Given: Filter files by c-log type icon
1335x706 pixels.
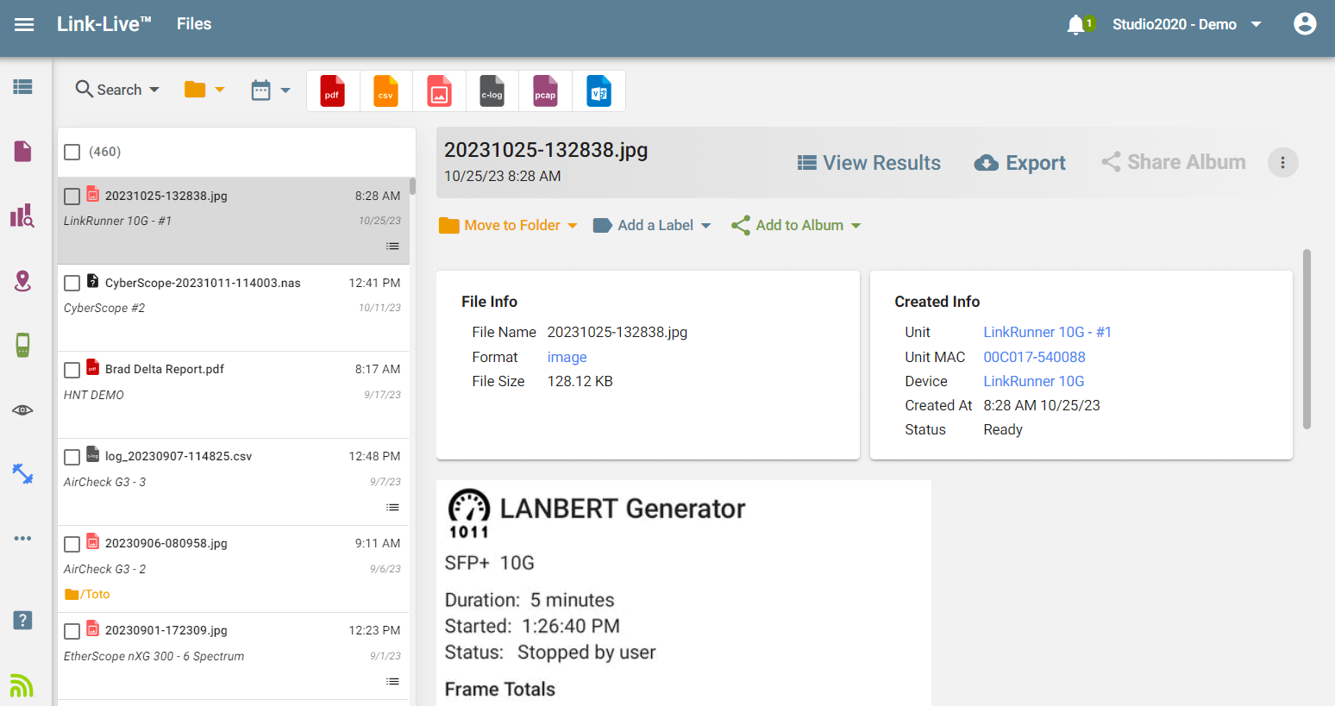Looking at the screenshot, I should click(x=492, y=91).
